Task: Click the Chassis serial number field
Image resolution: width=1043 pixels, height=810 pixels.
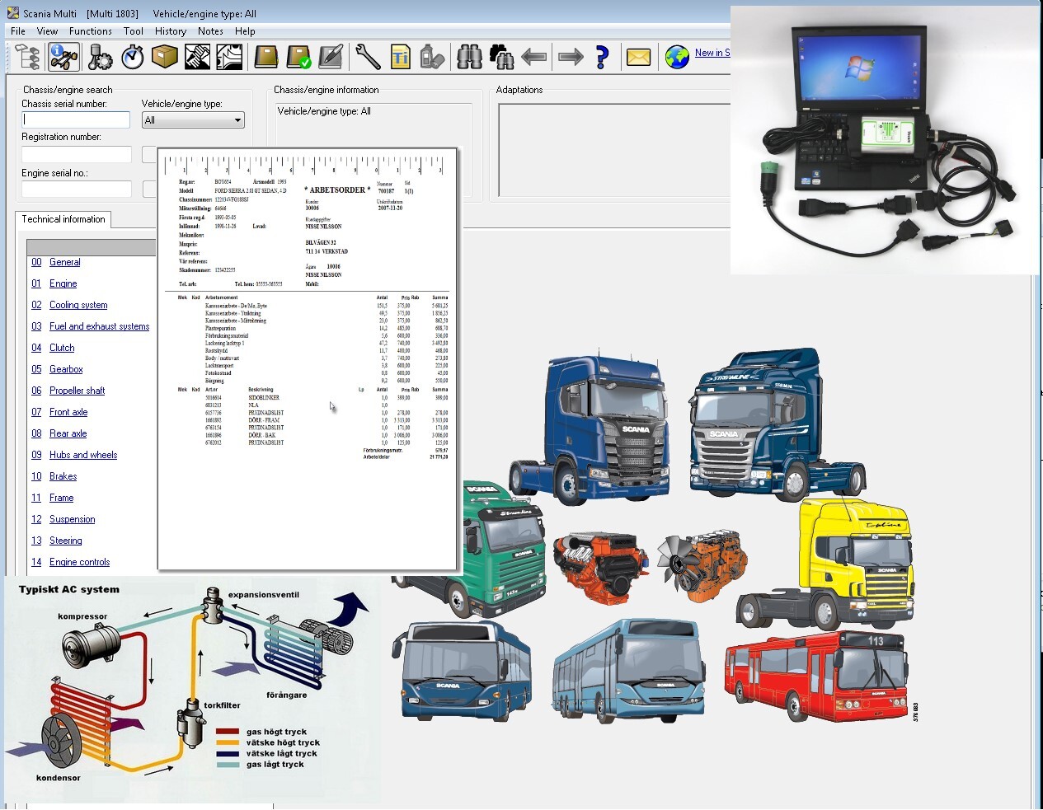Action: click(x=76, y=119)
